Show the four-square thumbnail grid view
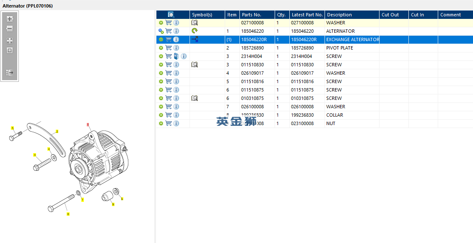 click(x=10, y=41)
